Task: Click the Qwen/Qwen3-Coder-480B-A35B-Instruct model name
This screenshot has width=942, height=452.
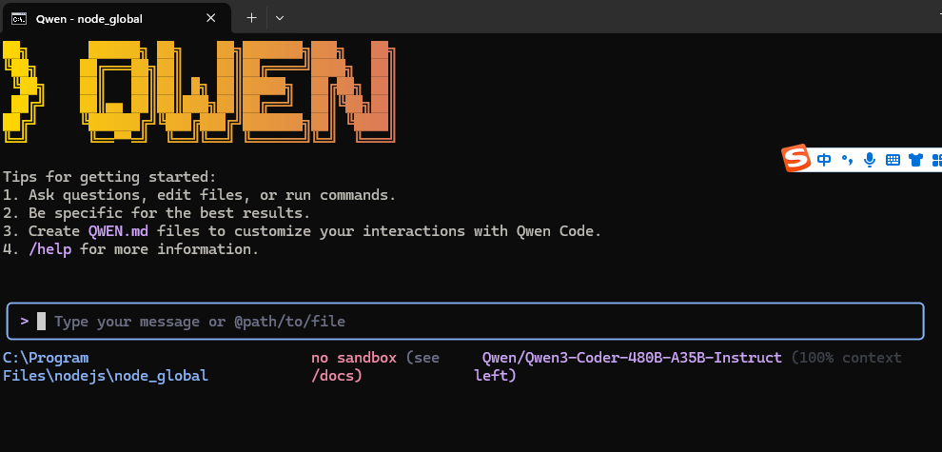Action: point(632,358)
